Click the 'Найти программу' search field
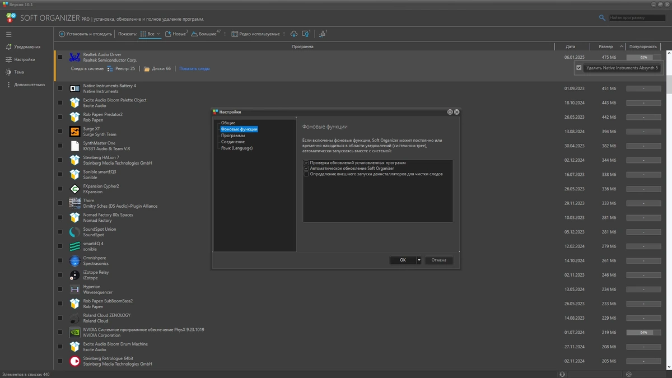 tap(637, 18)
